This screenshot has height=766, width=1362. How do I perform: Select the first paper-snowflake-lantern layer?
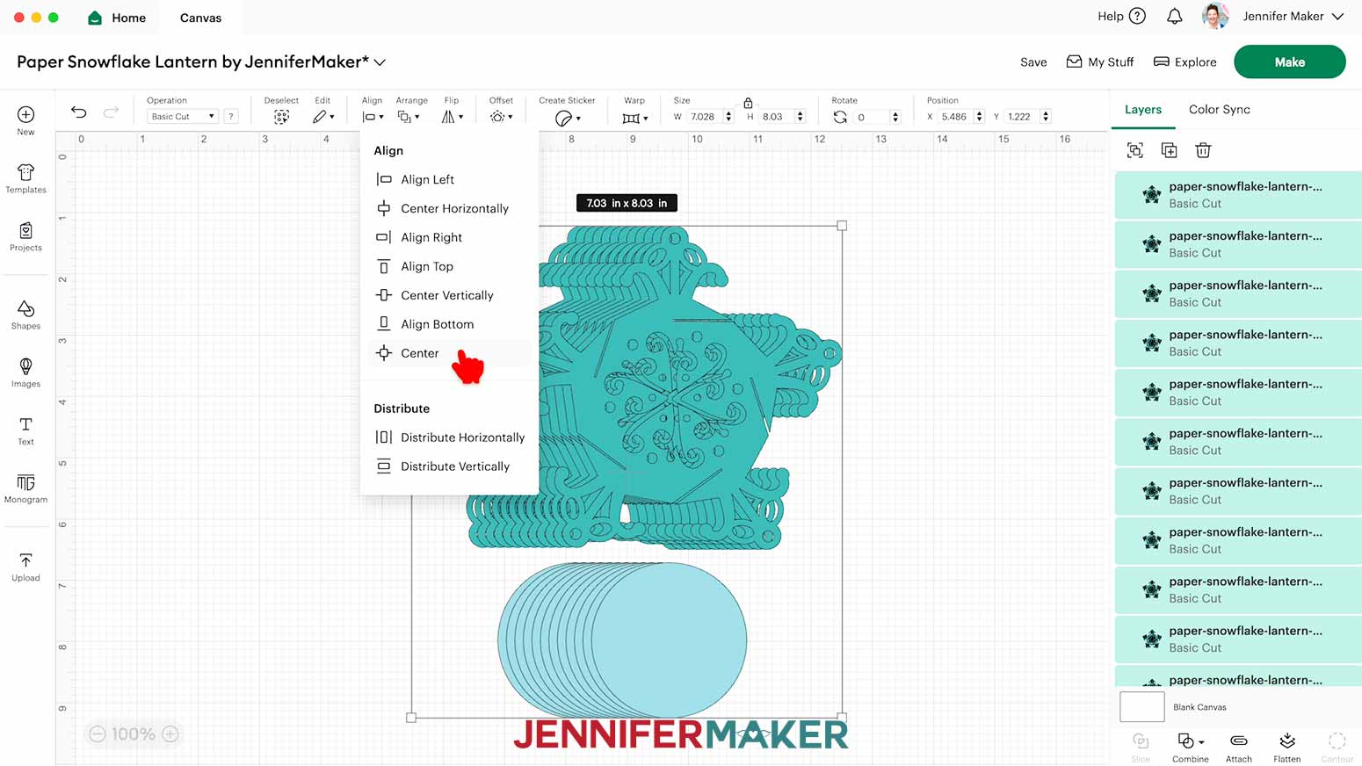pos(1238,195)
